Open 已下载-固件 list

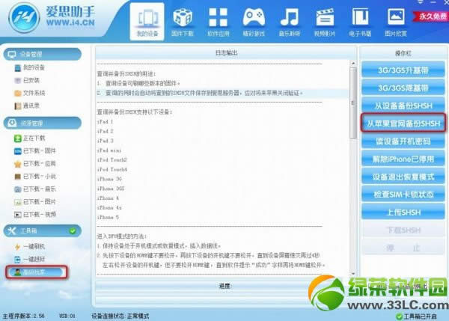pyautogui.click(x=35, y=150)
